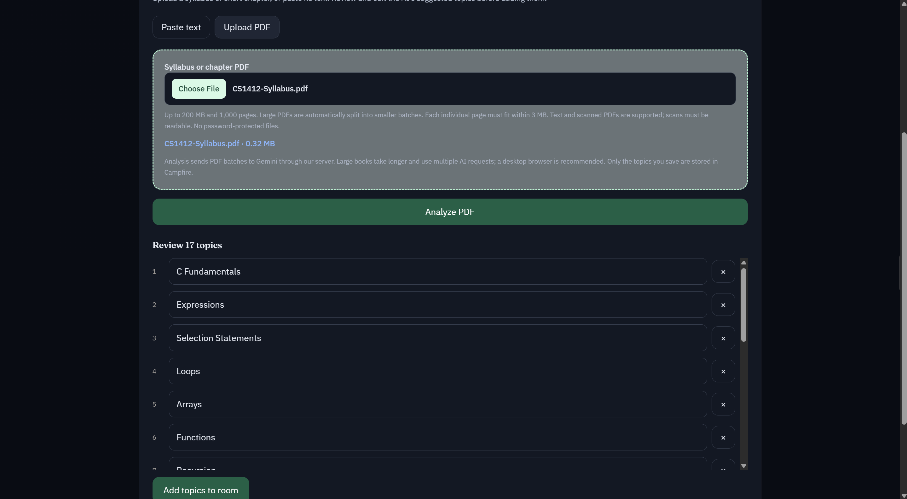Click the page scrollbar down arrow

coord(904,496)
